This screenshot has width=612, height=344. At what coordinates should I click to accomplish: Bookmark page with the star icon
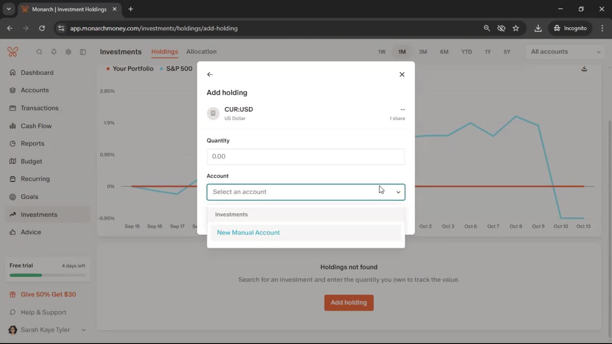516,28
